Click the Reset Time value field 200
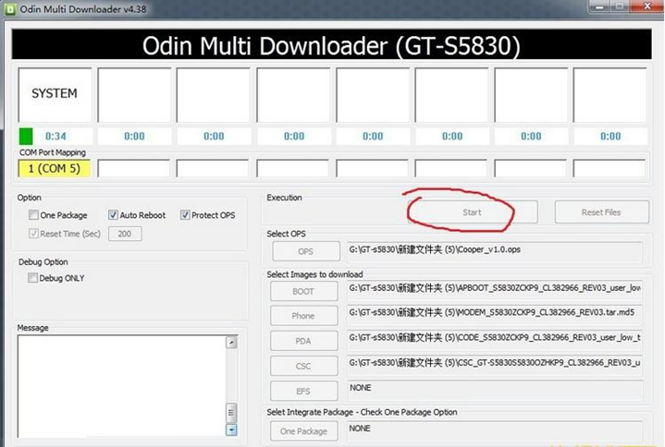This screenshot has height=447, width=665. point(125,234)
